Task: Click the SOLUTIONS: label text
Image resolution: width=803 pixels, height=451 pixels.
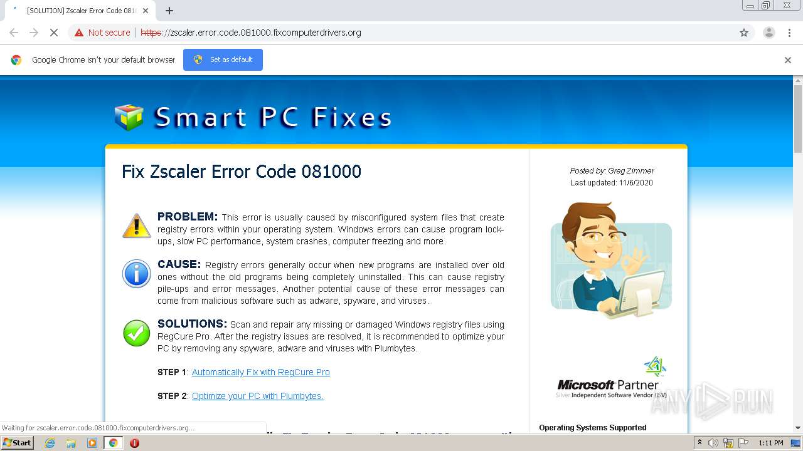Action: [x=192, y=324]
